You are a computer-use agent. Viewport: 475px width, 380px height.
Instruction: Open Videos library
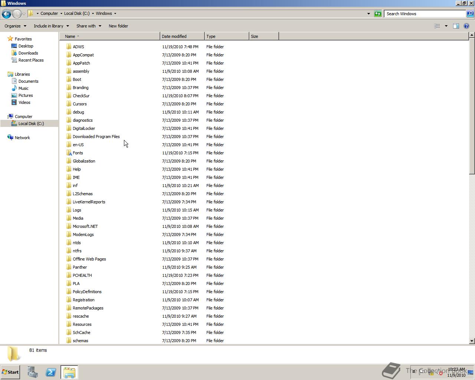[x=24, y=102]
